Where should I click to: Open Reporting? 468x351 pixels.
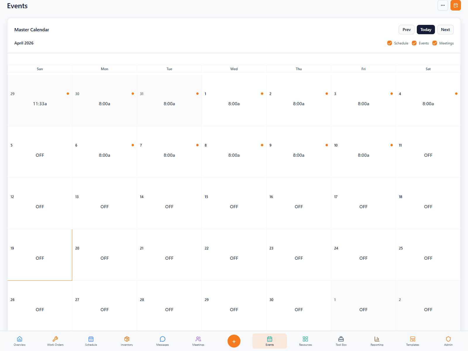[376, 341]
